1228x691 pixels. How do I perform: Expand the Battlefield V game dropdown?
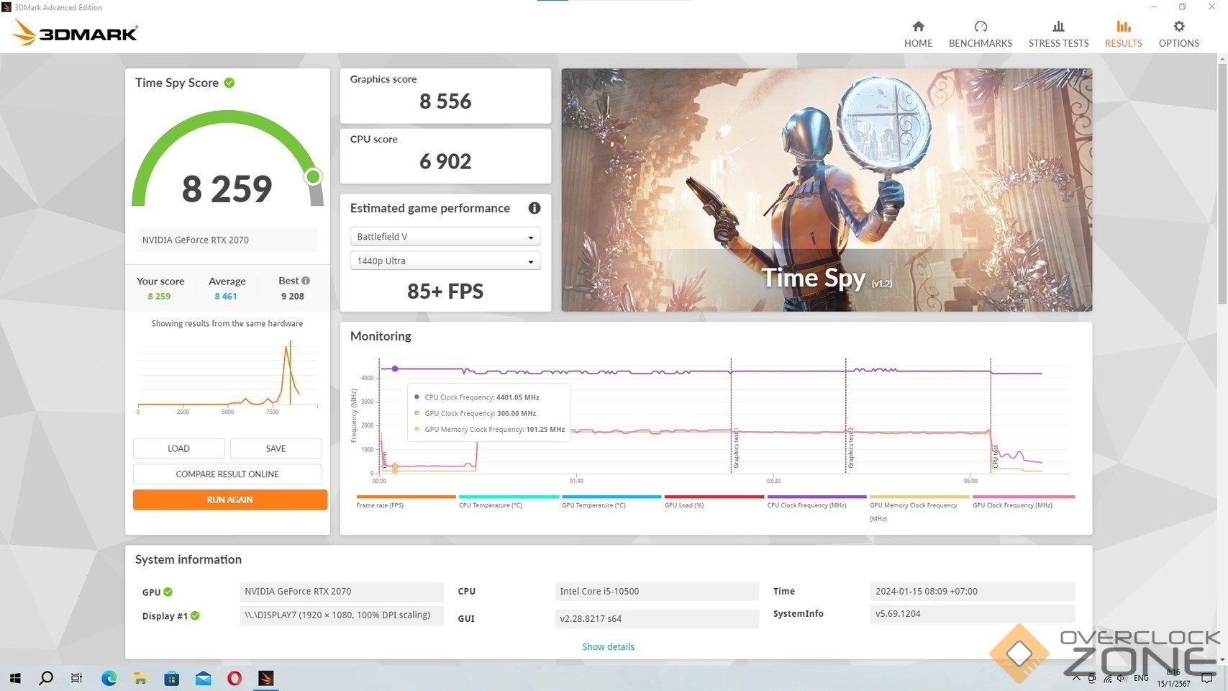point(445,237)
